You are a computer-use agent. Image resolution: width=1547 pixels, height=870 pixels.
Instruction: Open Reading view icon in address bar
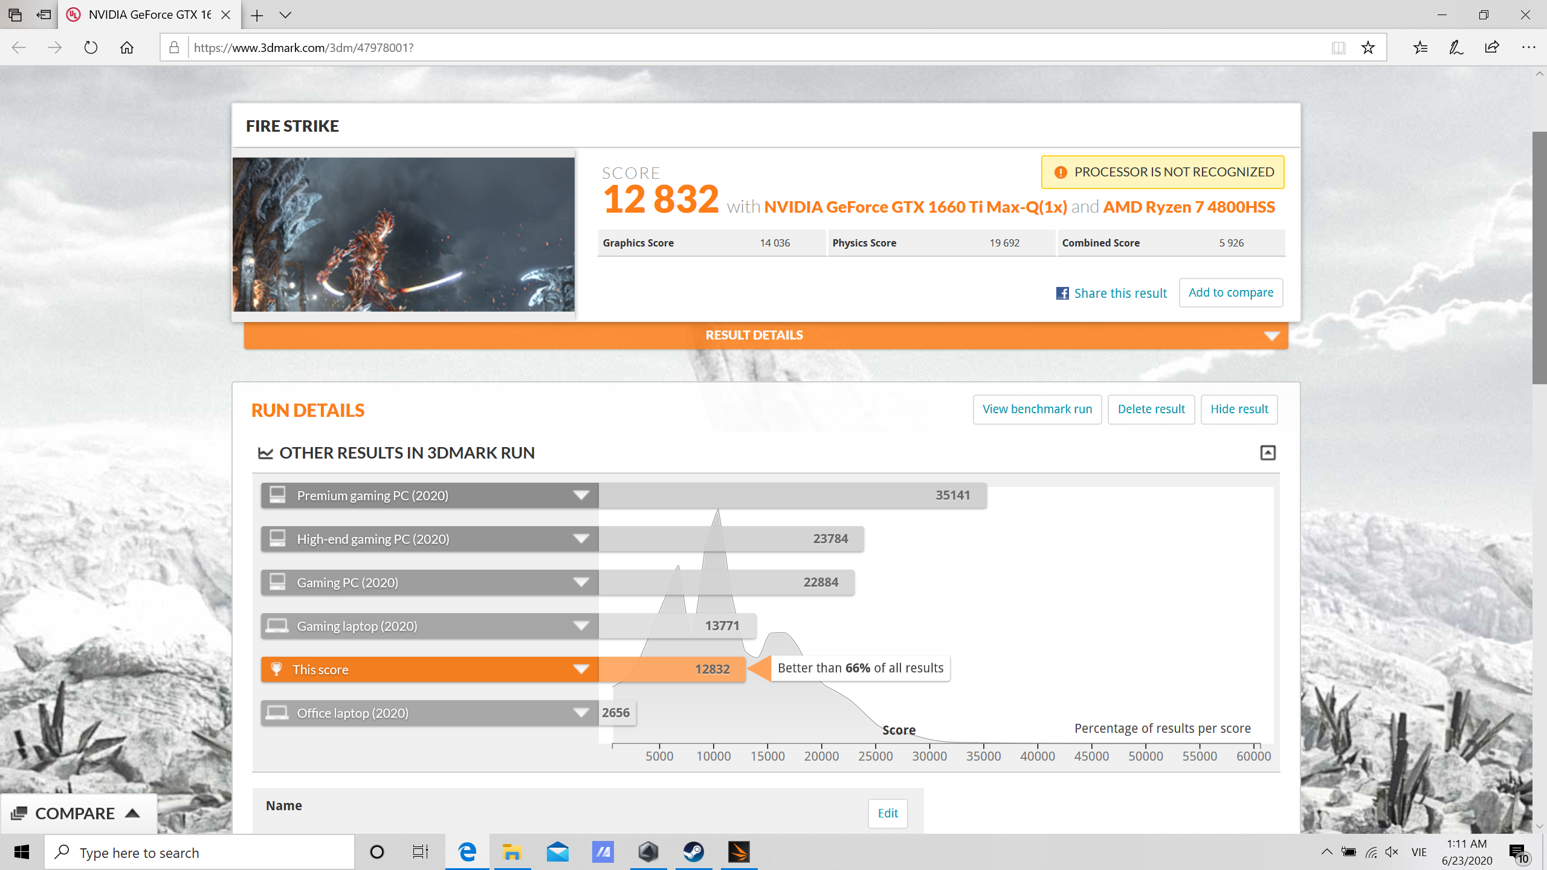coord(1339,48)
